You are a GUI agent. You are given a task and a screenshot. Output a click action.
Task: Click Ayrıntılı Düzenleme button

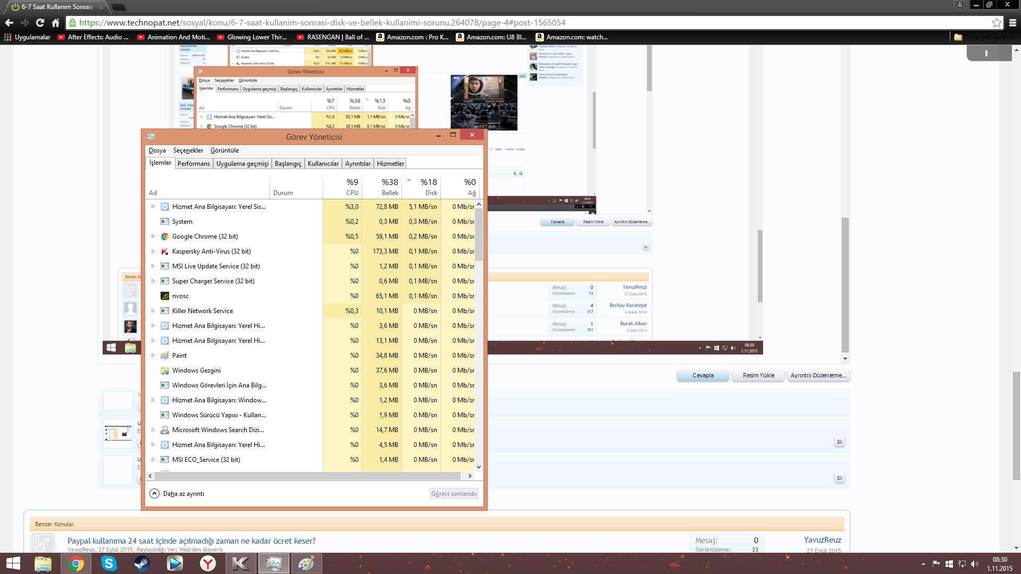[818, 375]
